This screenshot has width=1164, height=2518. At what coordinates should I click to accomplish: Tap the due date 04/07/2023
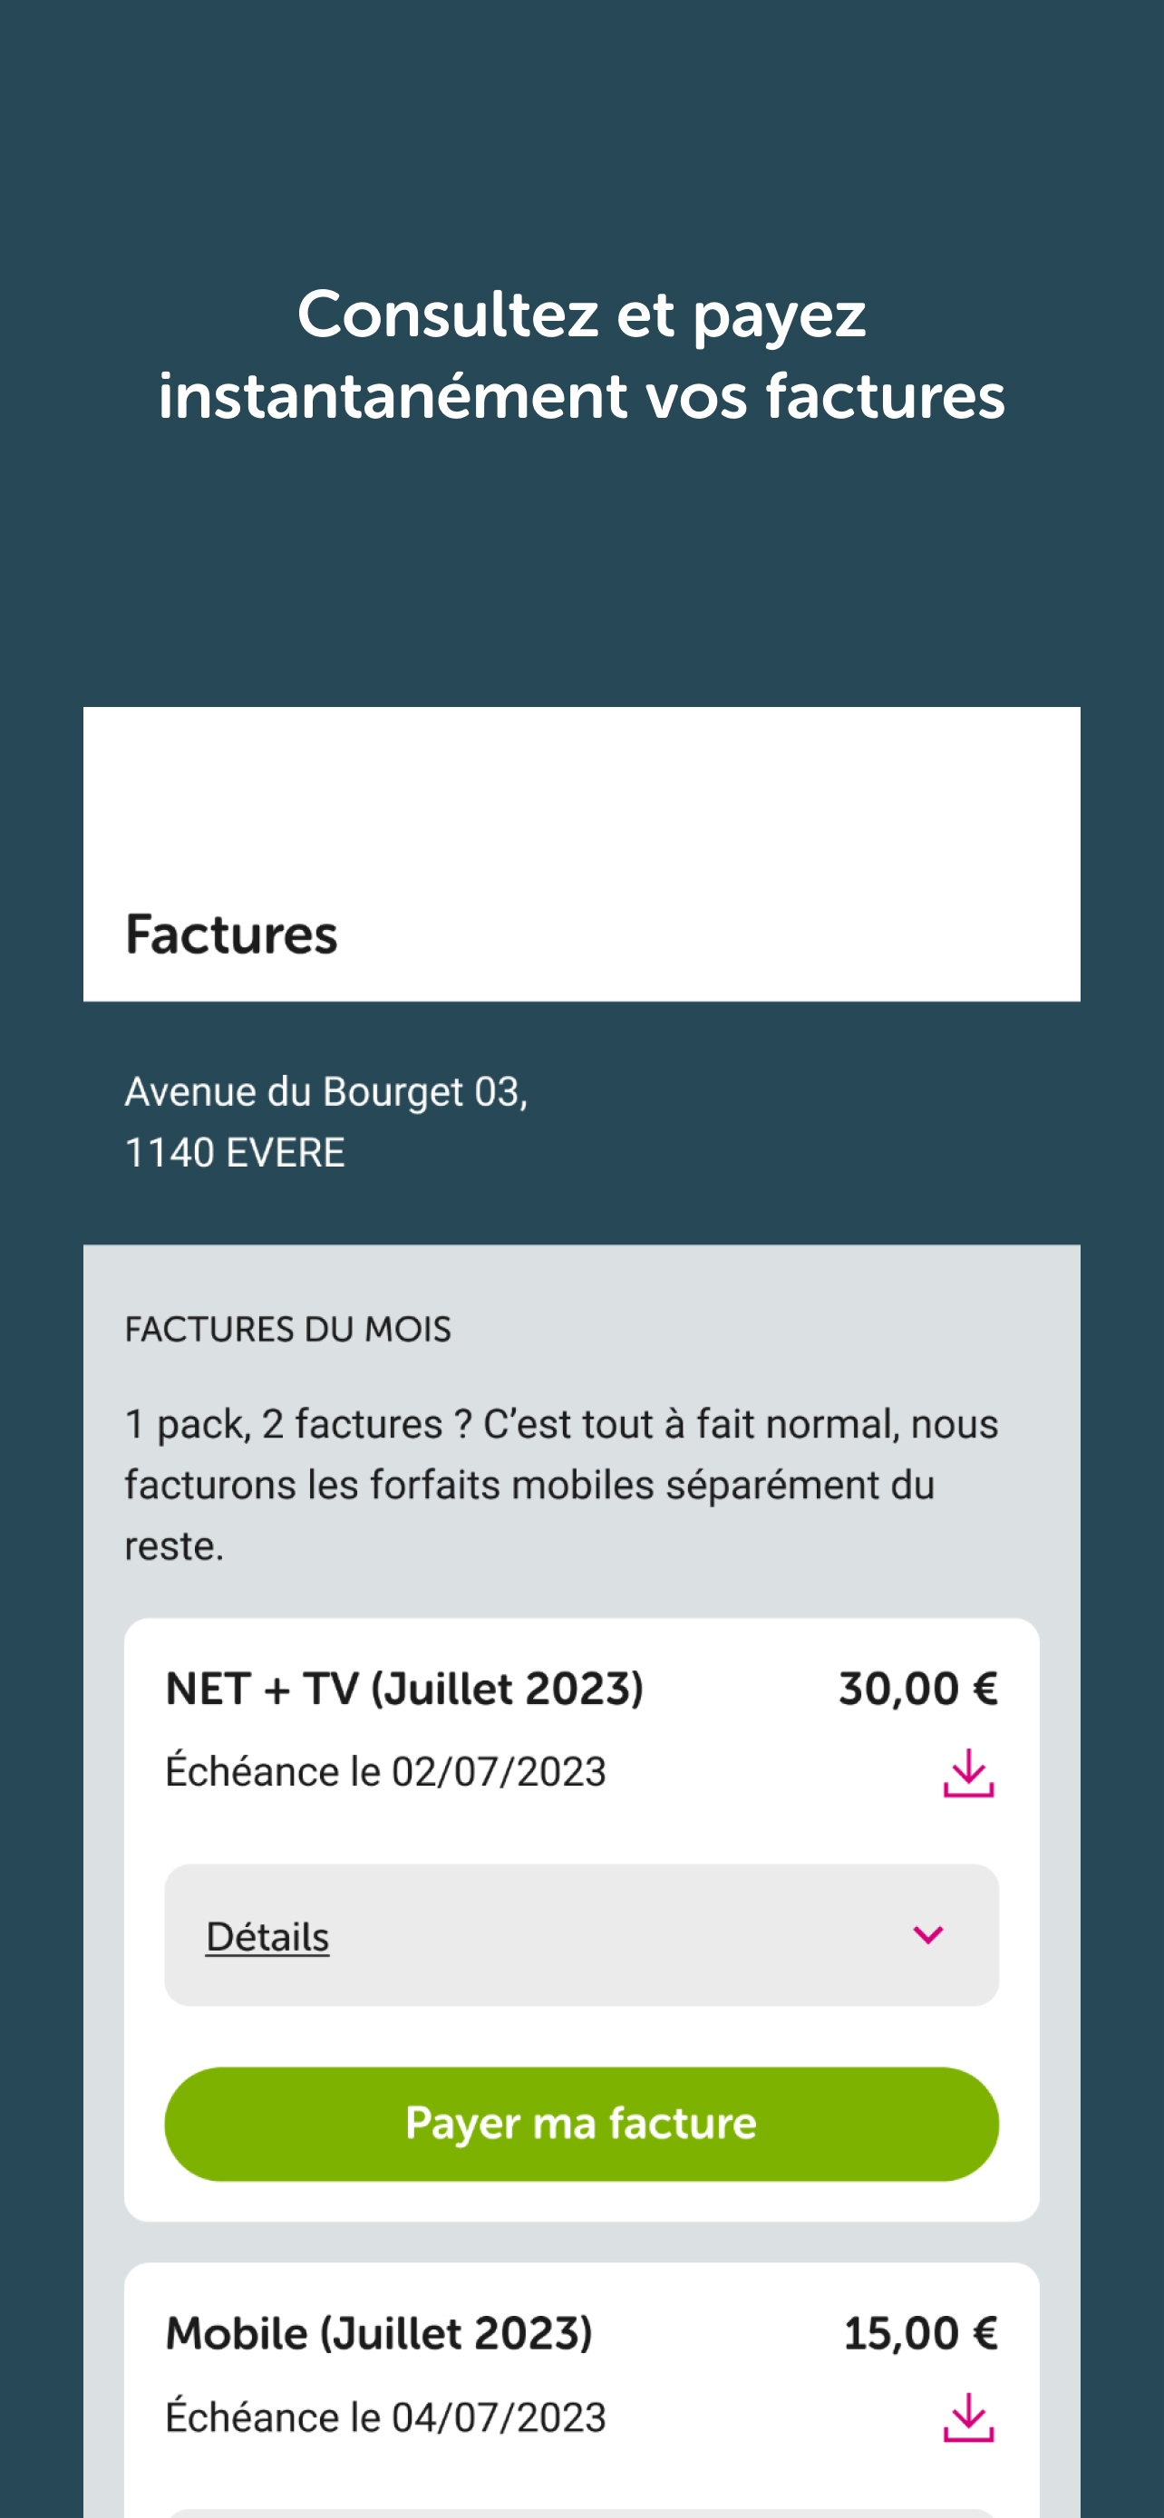tap(385, 2416)
